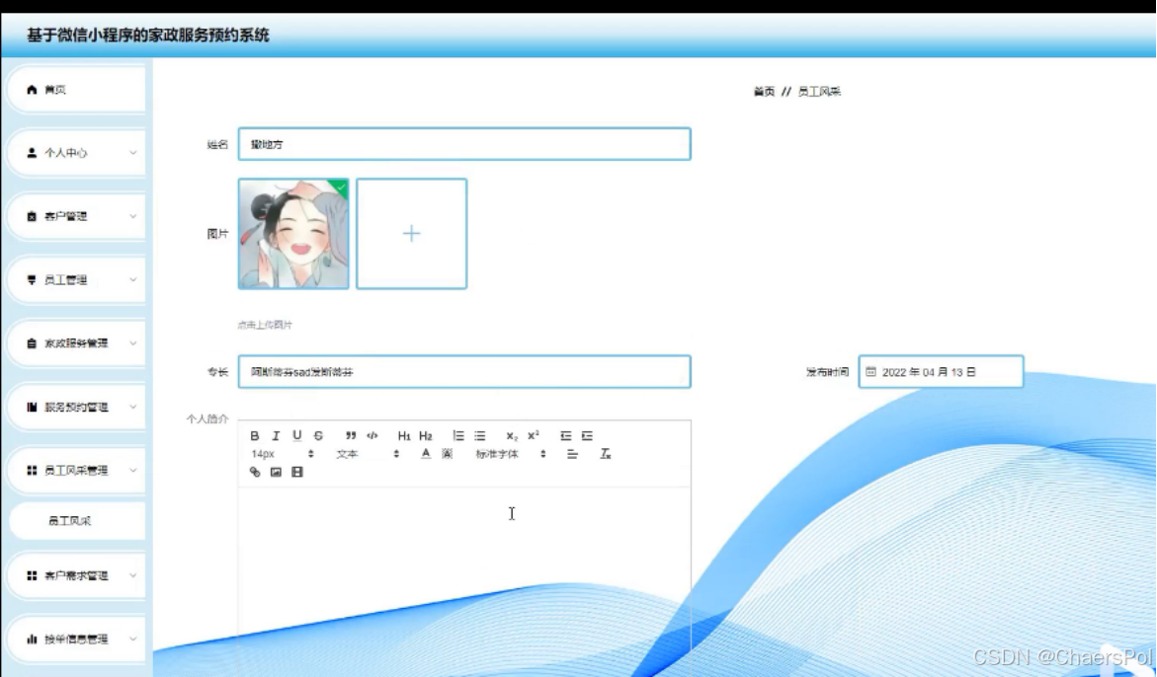Screen dimensions: 1157x677
Task: Toggle underline formatting in editor
Action: pos(296,436)
